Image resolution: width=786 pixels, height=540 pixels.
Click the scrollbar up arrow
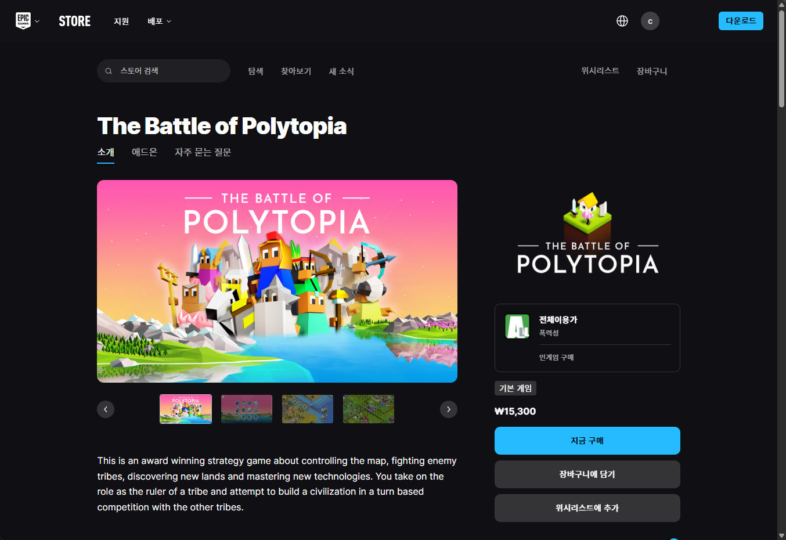click(781, 5)
